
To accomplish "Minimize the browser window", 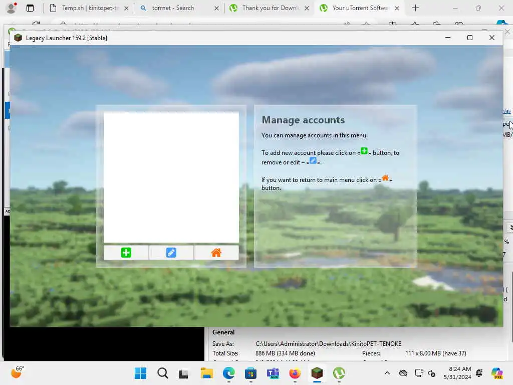I will pos(455,8).
